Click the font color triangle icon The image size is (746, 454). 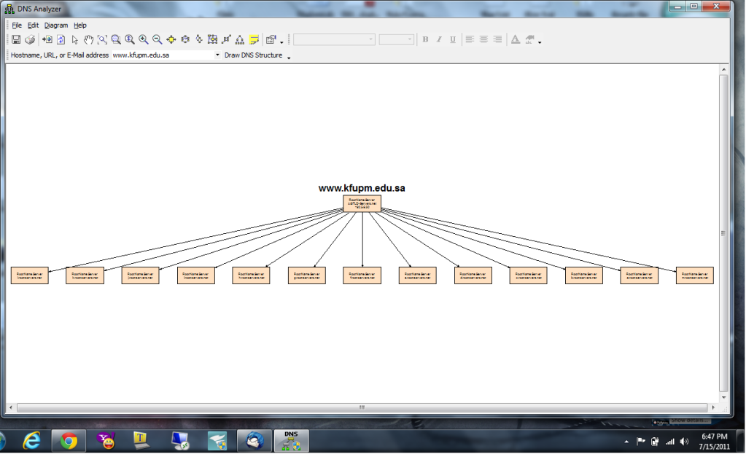(x=516, y=39)
